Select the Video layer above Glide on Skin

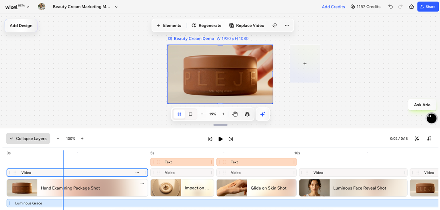(256, 173)
